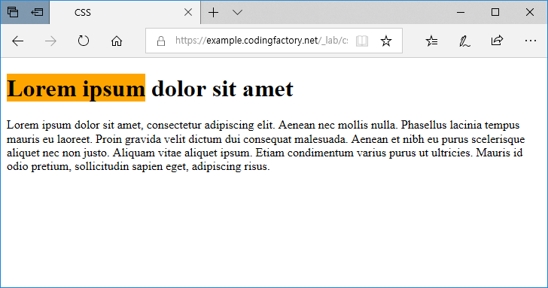
Task: Click 'dolor sit amet' in heading
Action: (x=222, y=89)
